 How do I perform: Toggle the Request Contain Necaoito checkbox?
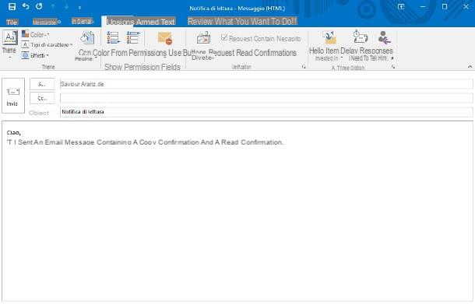(224, 37)
